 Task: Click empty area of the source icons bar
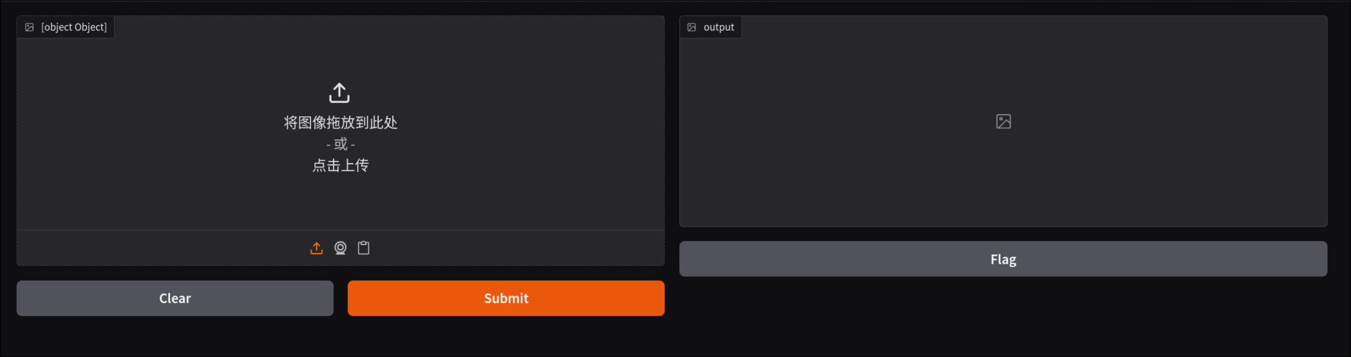pos(508,248)
